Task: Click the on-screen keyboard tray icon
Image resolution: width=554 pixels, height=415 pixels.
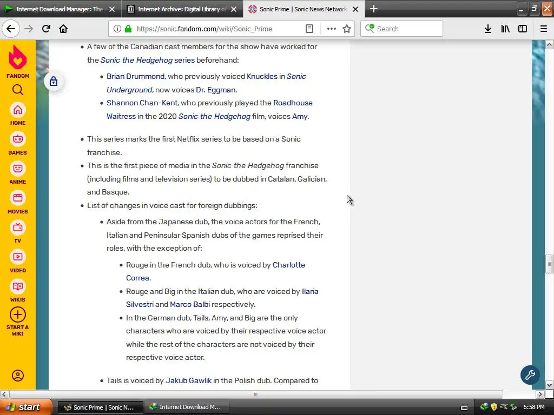Action: [464, 407]
